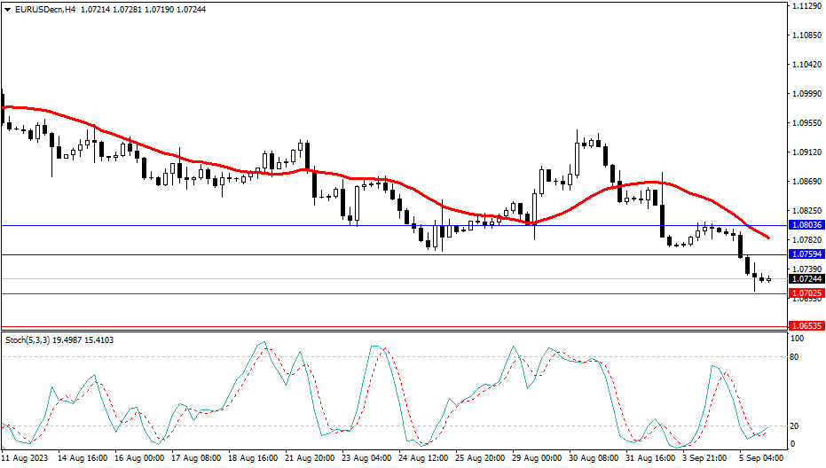
Task: Click the 80 level on the stochastic scale
Action: click(796, 357)
